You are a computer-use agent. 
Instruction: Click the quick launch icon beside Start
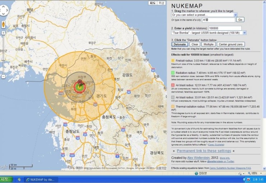tap(19, 180)
